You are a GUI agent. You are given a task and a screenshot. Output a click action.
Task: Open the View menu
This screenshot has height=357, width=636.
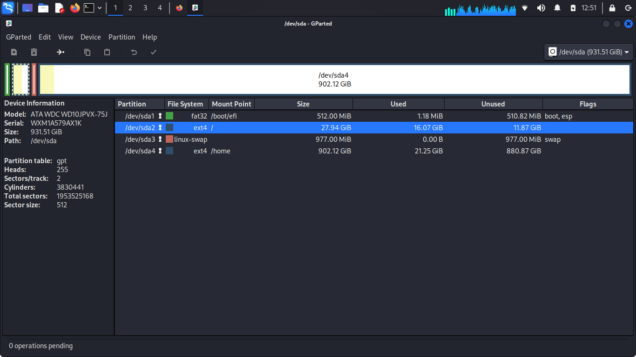click(x=66, y=37)
